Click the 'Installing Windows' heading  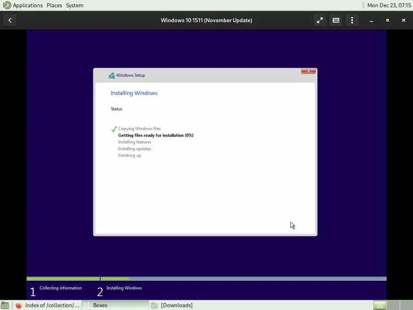coord(134,93)
